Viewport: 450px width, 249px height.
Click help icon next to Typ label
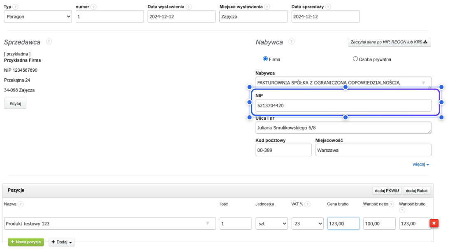(16, 7)
